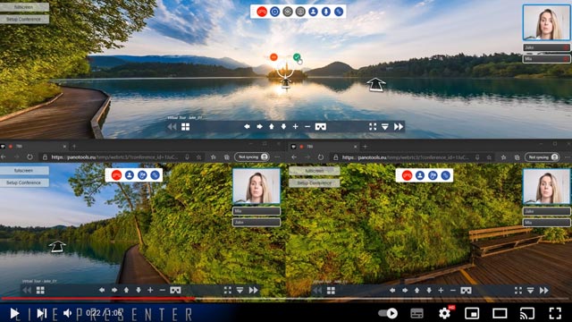Image resolution: width=572 pixels, height=322 pixels.
Task: Click the top tour bar's fullscreen icon
Action: (x=373, y=127)
